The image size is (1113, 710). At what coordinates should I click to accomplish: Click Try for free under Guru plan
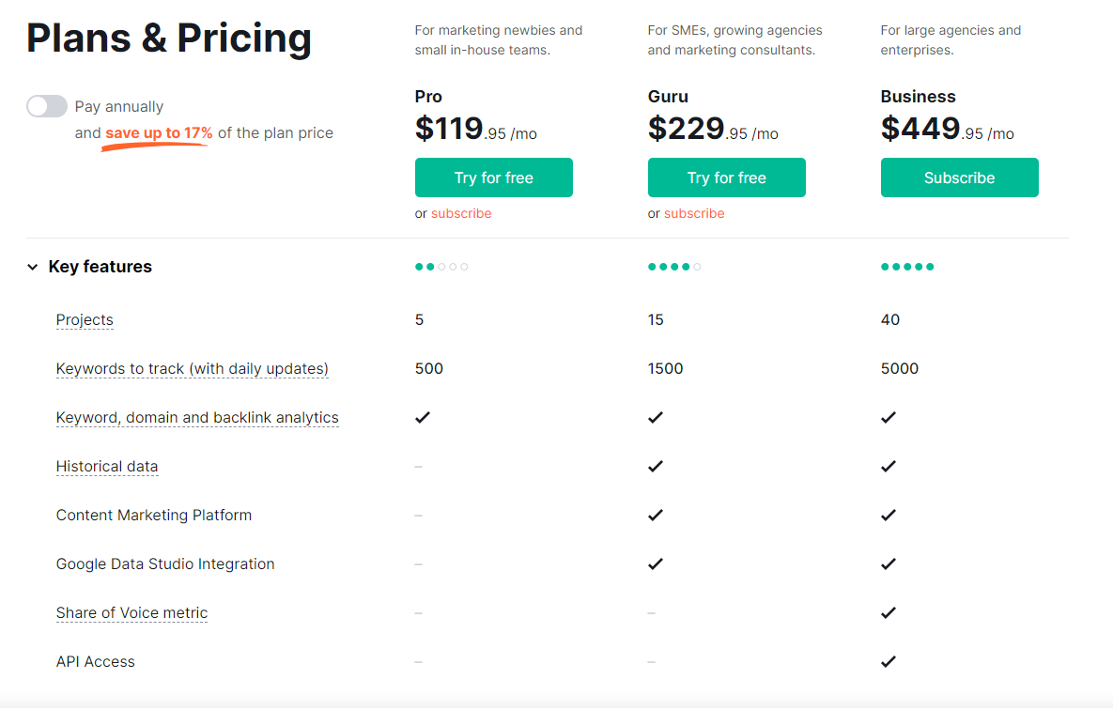click(x=726, y=177)
